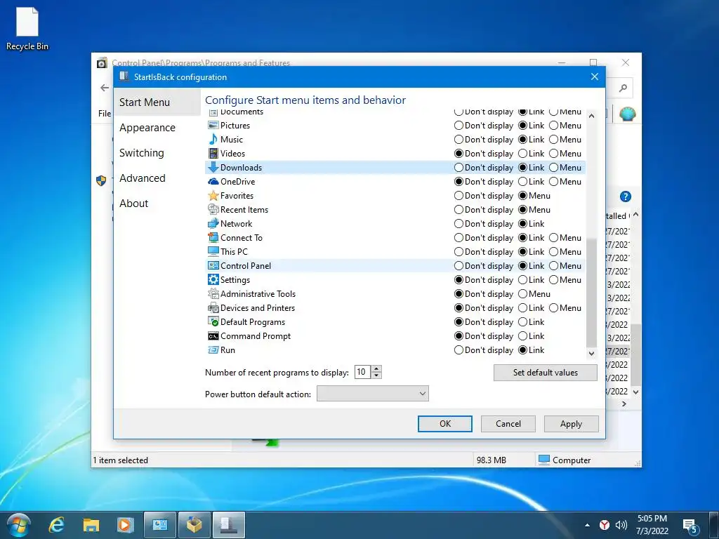Click the Devices and Printers icon
The height and width of the screenshot is (539, 719).
coord(213,308)
